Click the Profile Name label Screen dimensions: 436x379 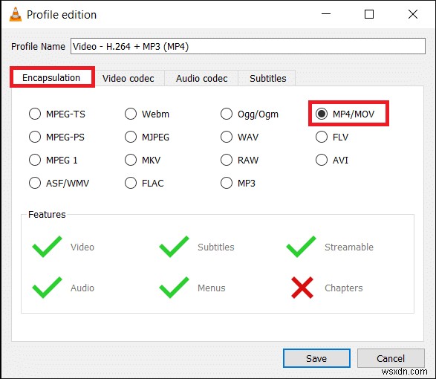tap(38, 47)
